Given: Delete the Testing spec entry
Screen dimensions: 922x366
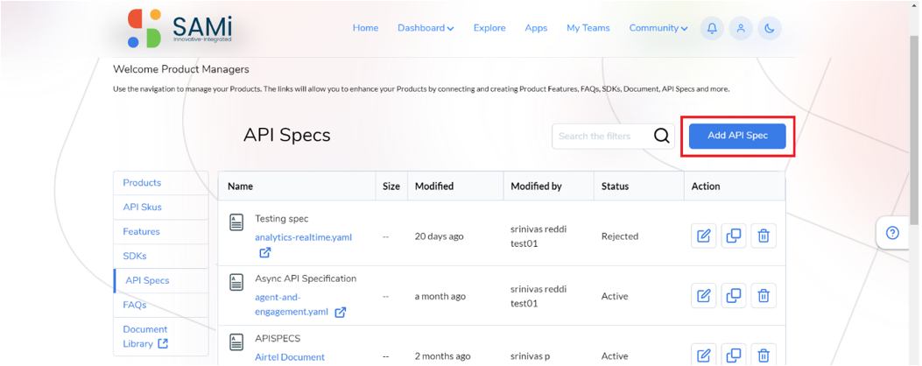Looking at the screenshot, I should pos(764,236).
